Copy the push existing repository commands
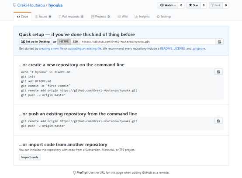This screenshot has height=178, width=242. [x=218, y=121]
